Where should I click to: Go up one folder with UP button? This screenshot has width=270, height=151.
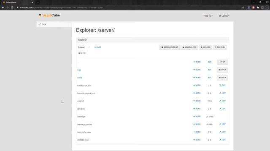coord(222,62)
